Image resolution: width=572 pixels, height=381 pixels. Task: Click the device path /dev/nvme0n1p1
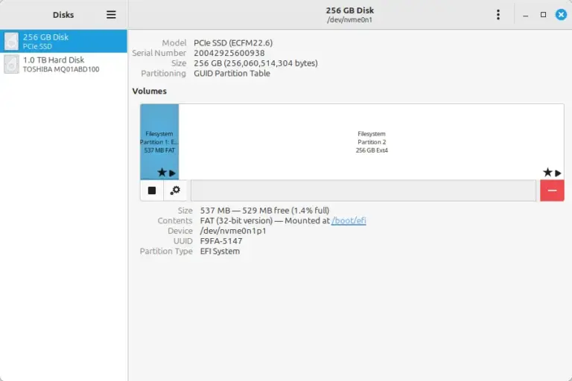pos(233,231)
